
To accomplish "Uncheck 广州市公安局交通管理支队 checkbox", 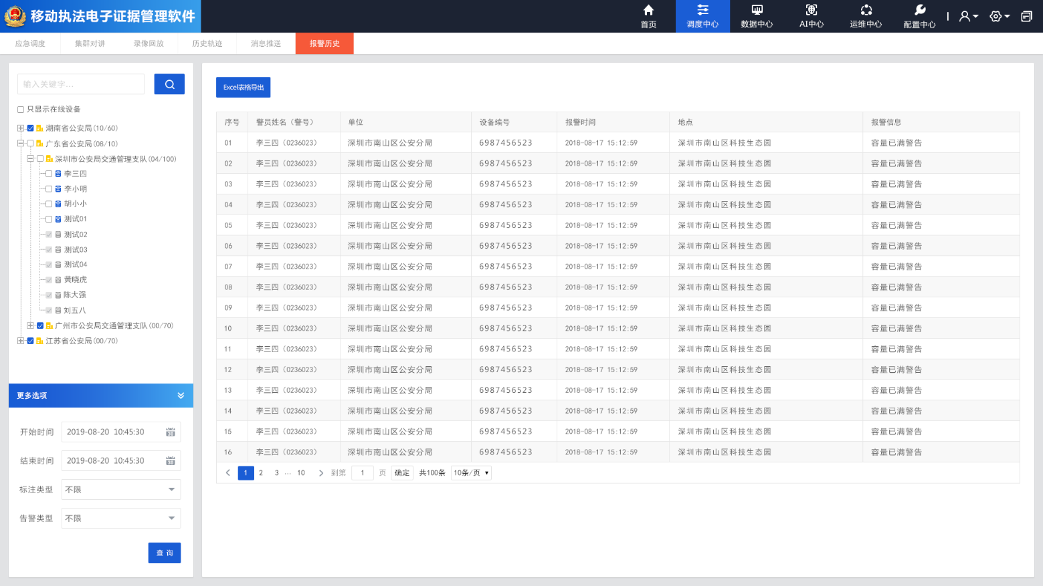I will click(x=40, y=326).
